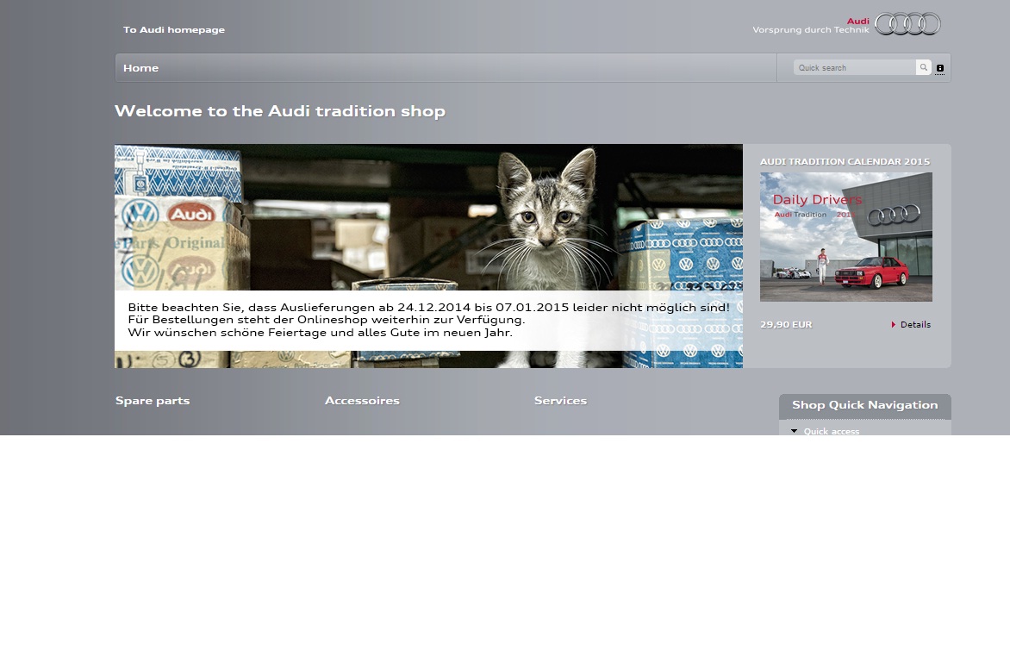
Task: Open the Daily Drivers calendar thumbnail
Action: click(x=845, y=237)
